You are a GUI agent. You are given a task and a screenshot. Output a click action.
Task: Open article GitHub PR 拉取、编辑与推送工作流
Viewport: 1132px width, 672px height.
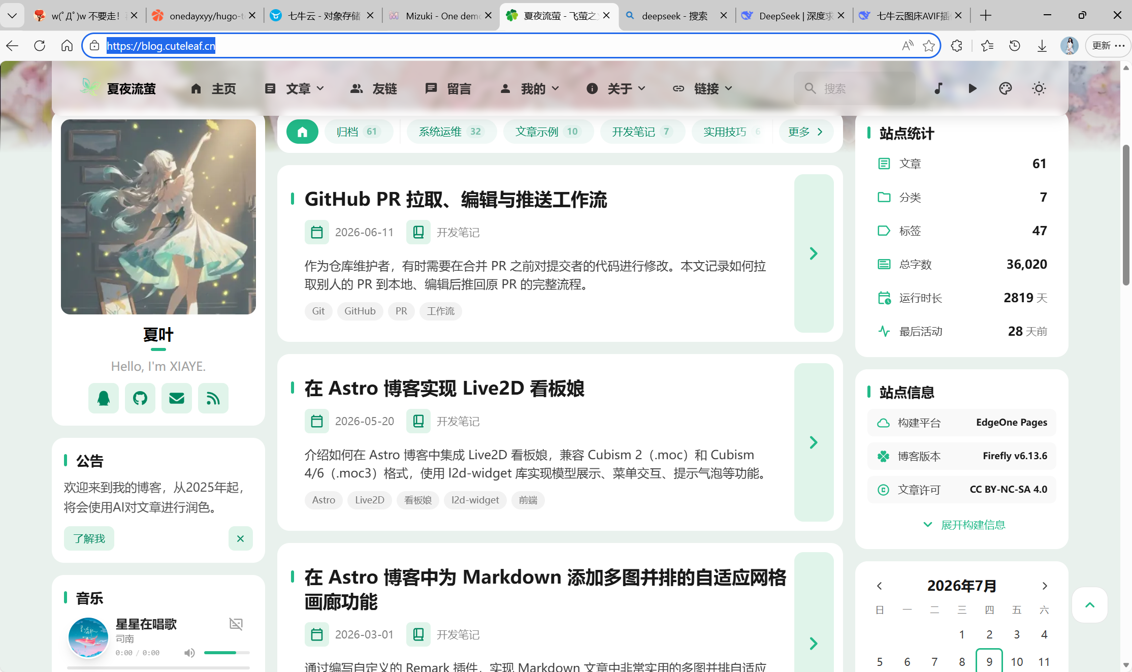pos(456,200)
